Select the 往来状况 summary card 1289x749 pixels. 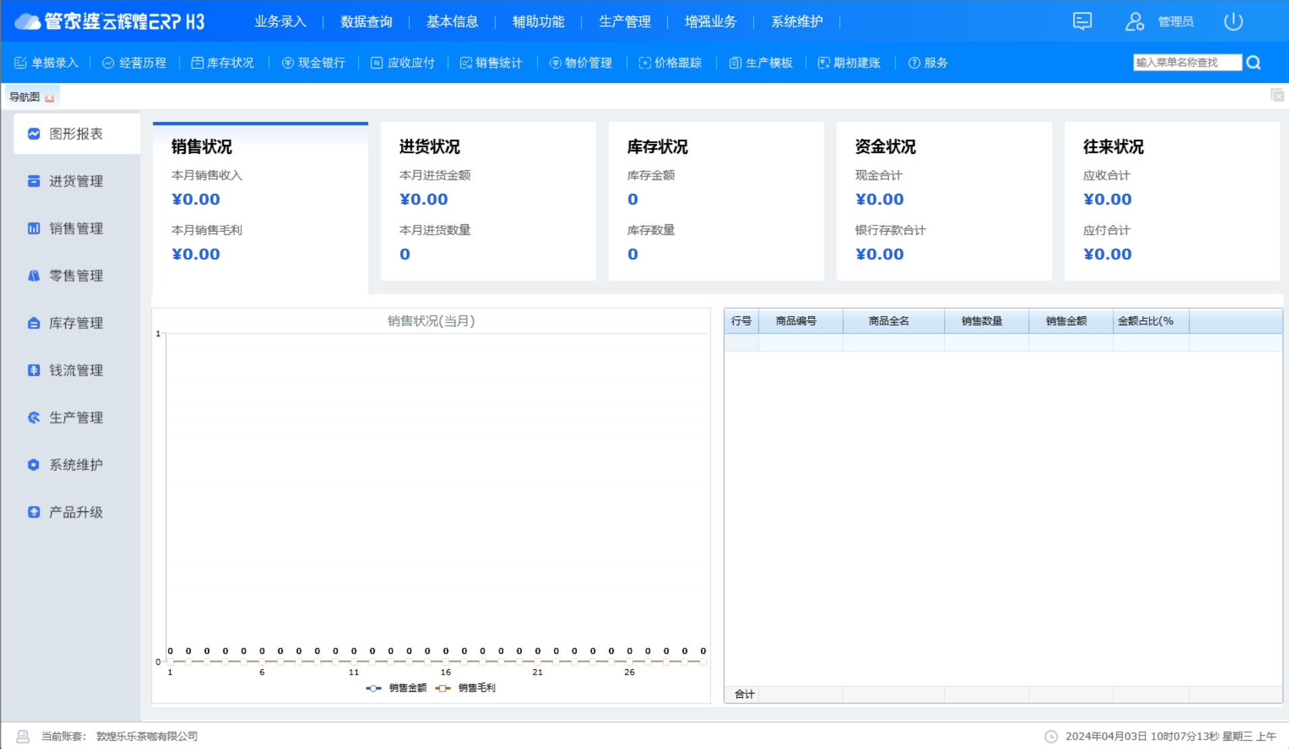(x=1172, y=201)
